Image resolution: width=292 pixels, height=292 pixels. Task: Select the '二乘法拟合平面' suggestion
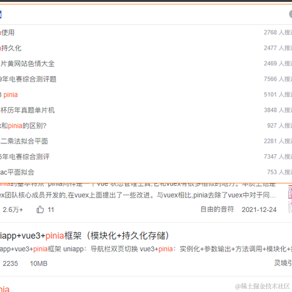coord(24,141)
